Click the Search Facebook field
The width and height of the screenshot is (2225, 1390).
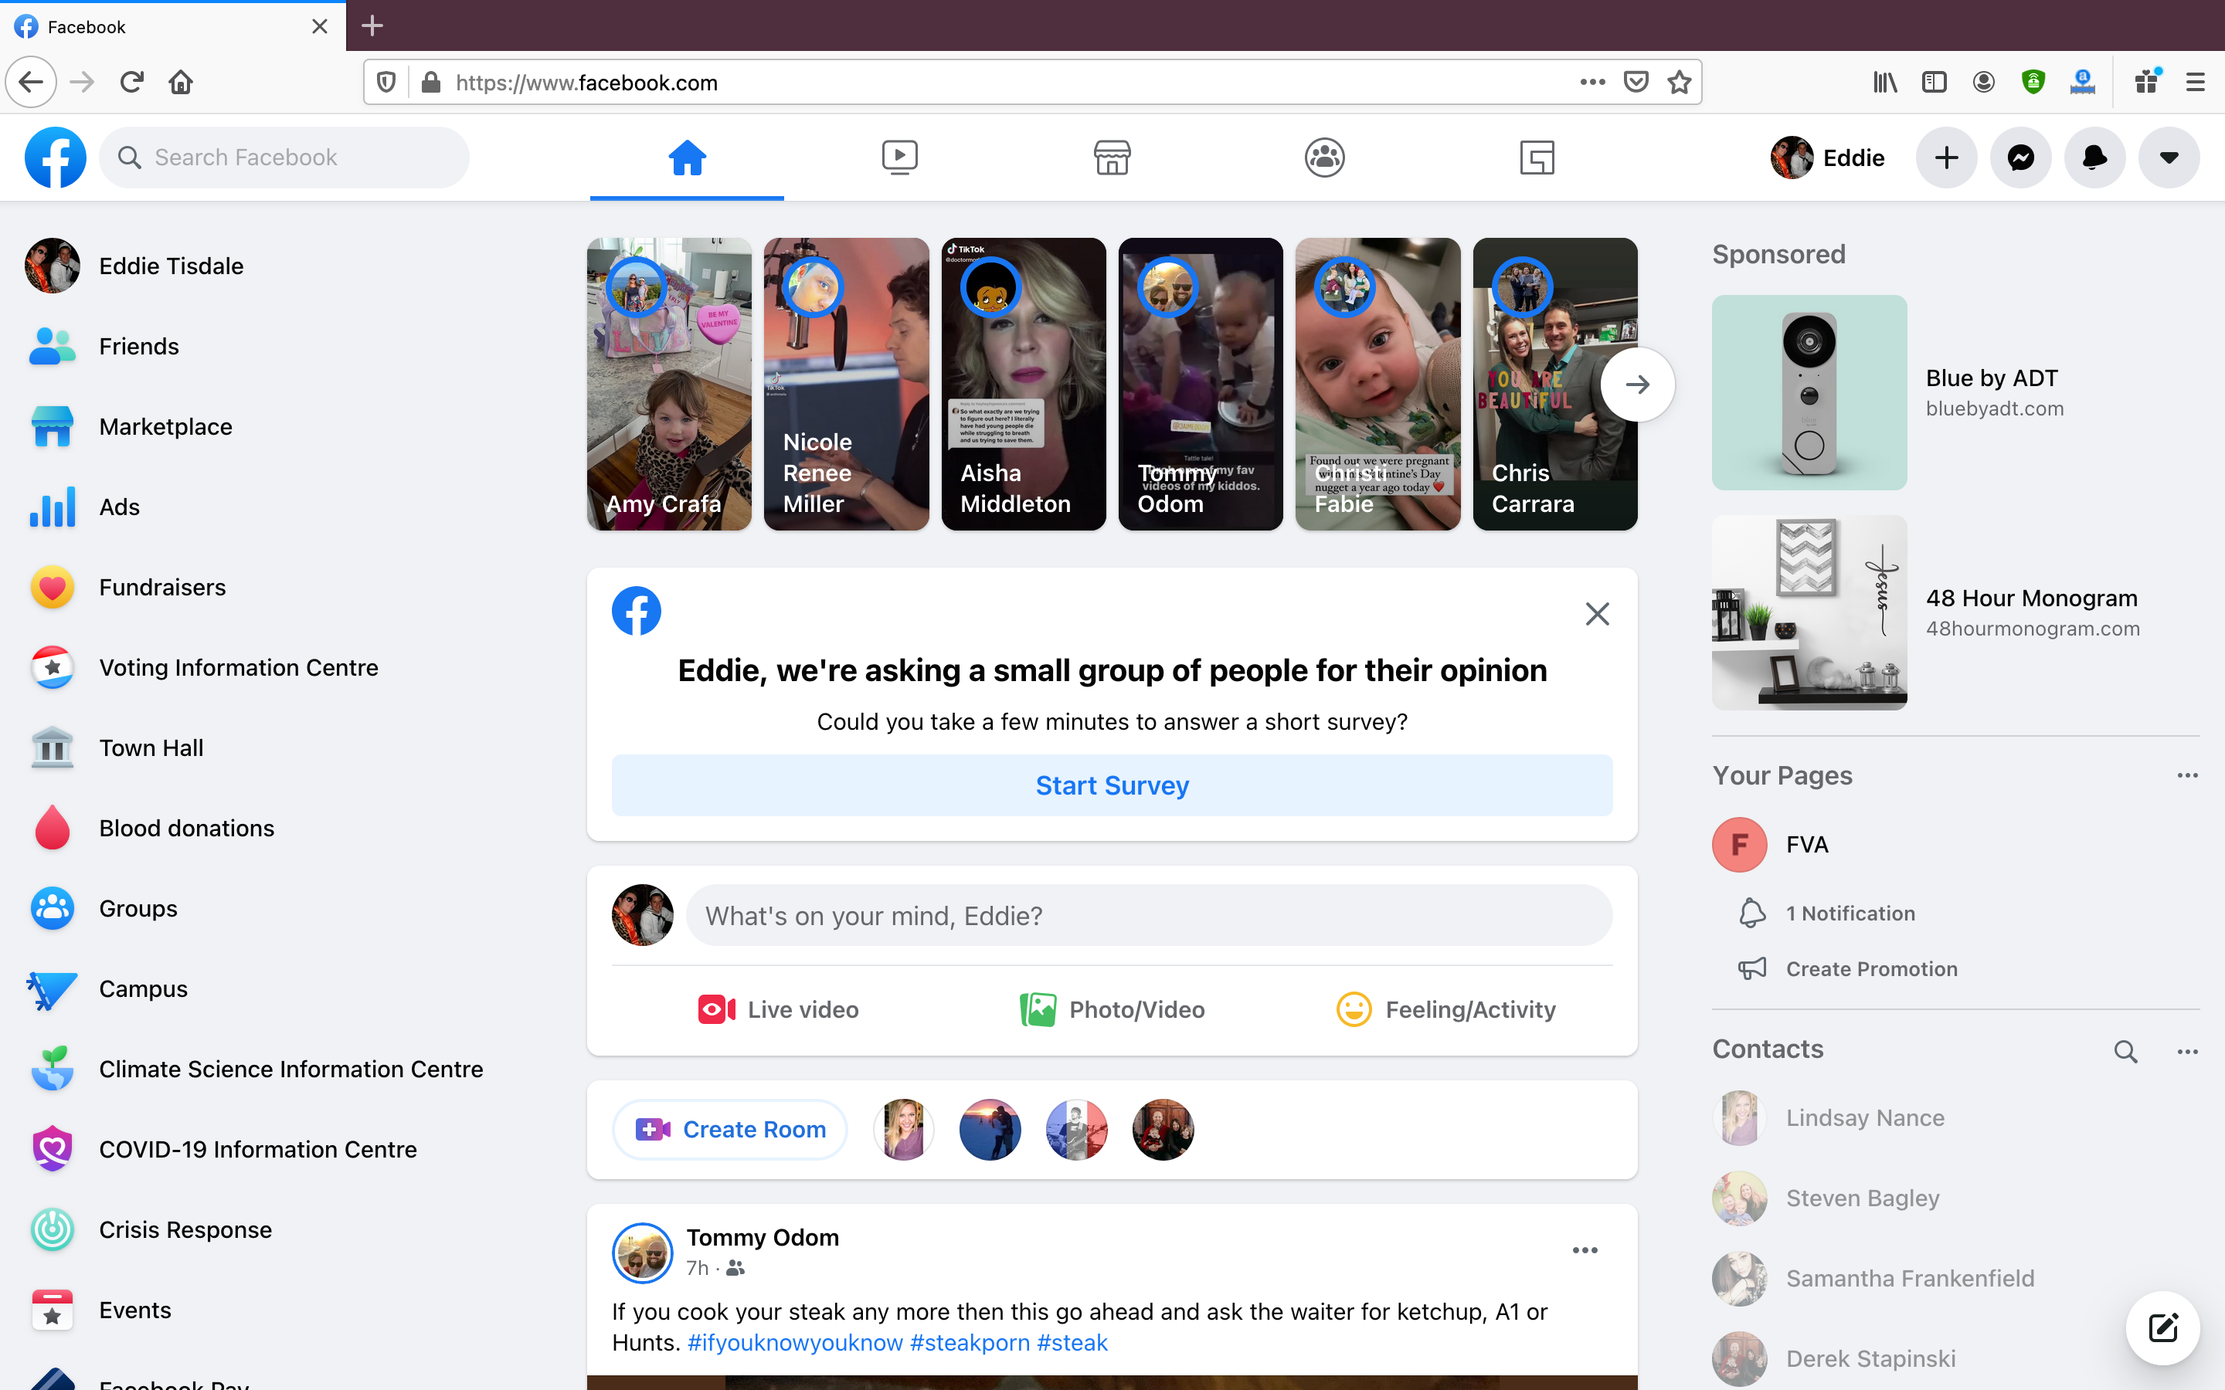click(x=284, y=158)
